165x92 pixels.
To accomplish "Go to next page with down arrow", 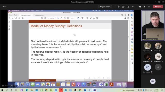I will pos(45,18).
